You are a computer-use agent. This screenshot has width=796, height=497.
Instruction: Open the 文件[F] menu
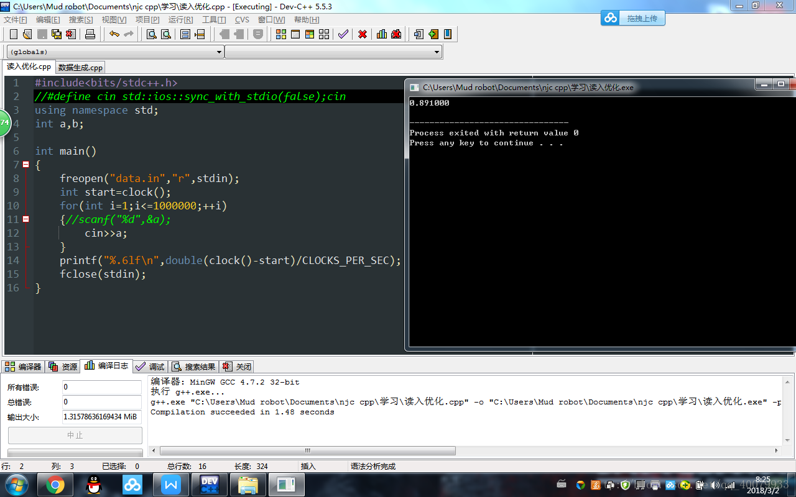click(16, 20)
